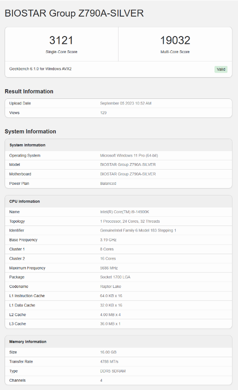Click the 64.0 KB x 16 value
Screen dimensions: 238x390
111,296
